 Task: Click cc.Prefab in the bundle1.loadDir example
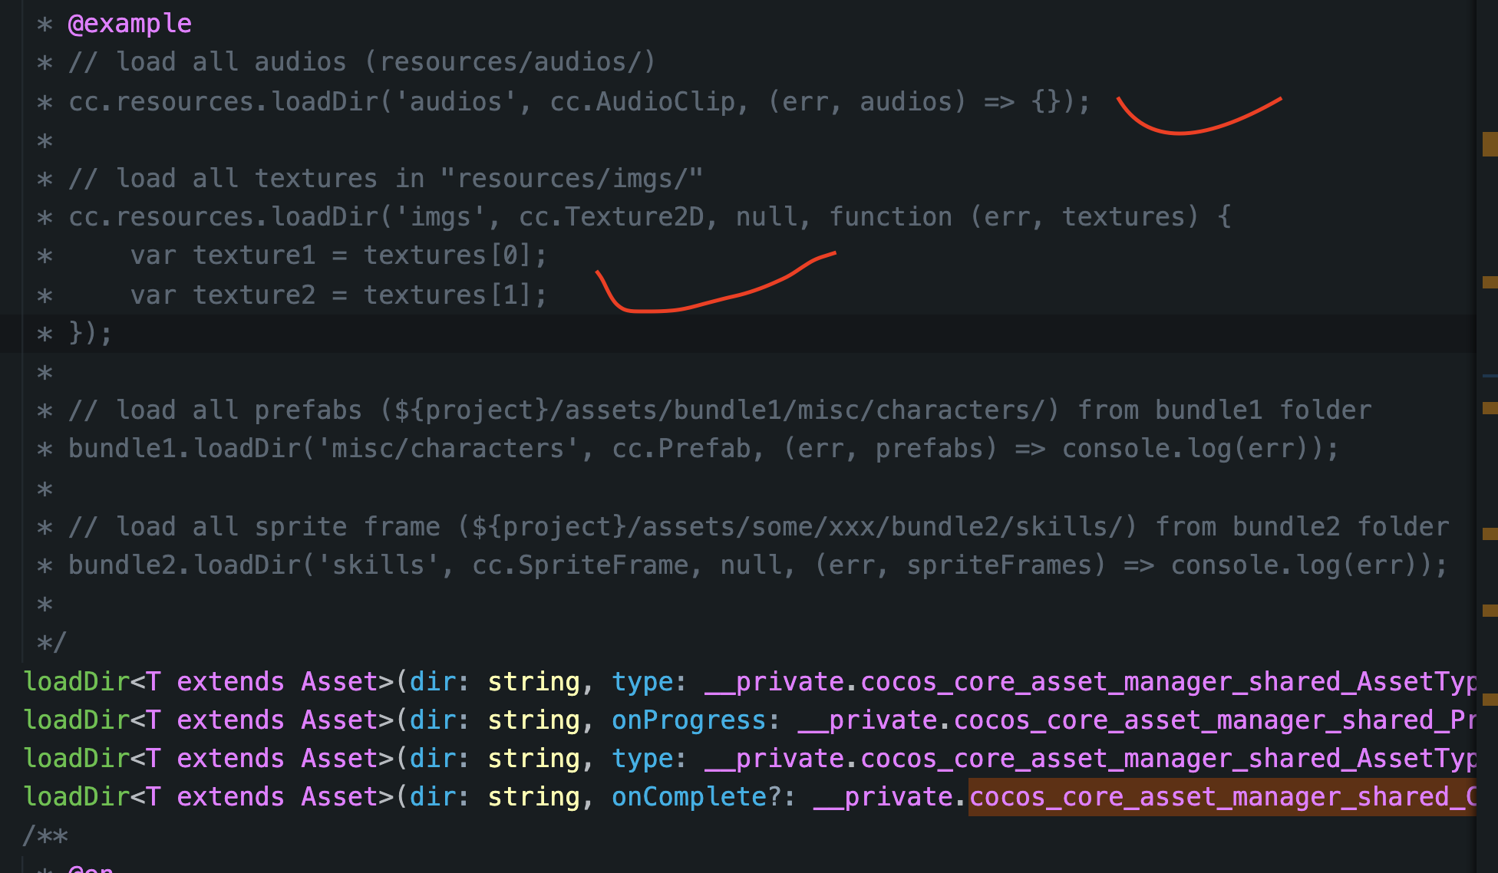tap(680, 448)
